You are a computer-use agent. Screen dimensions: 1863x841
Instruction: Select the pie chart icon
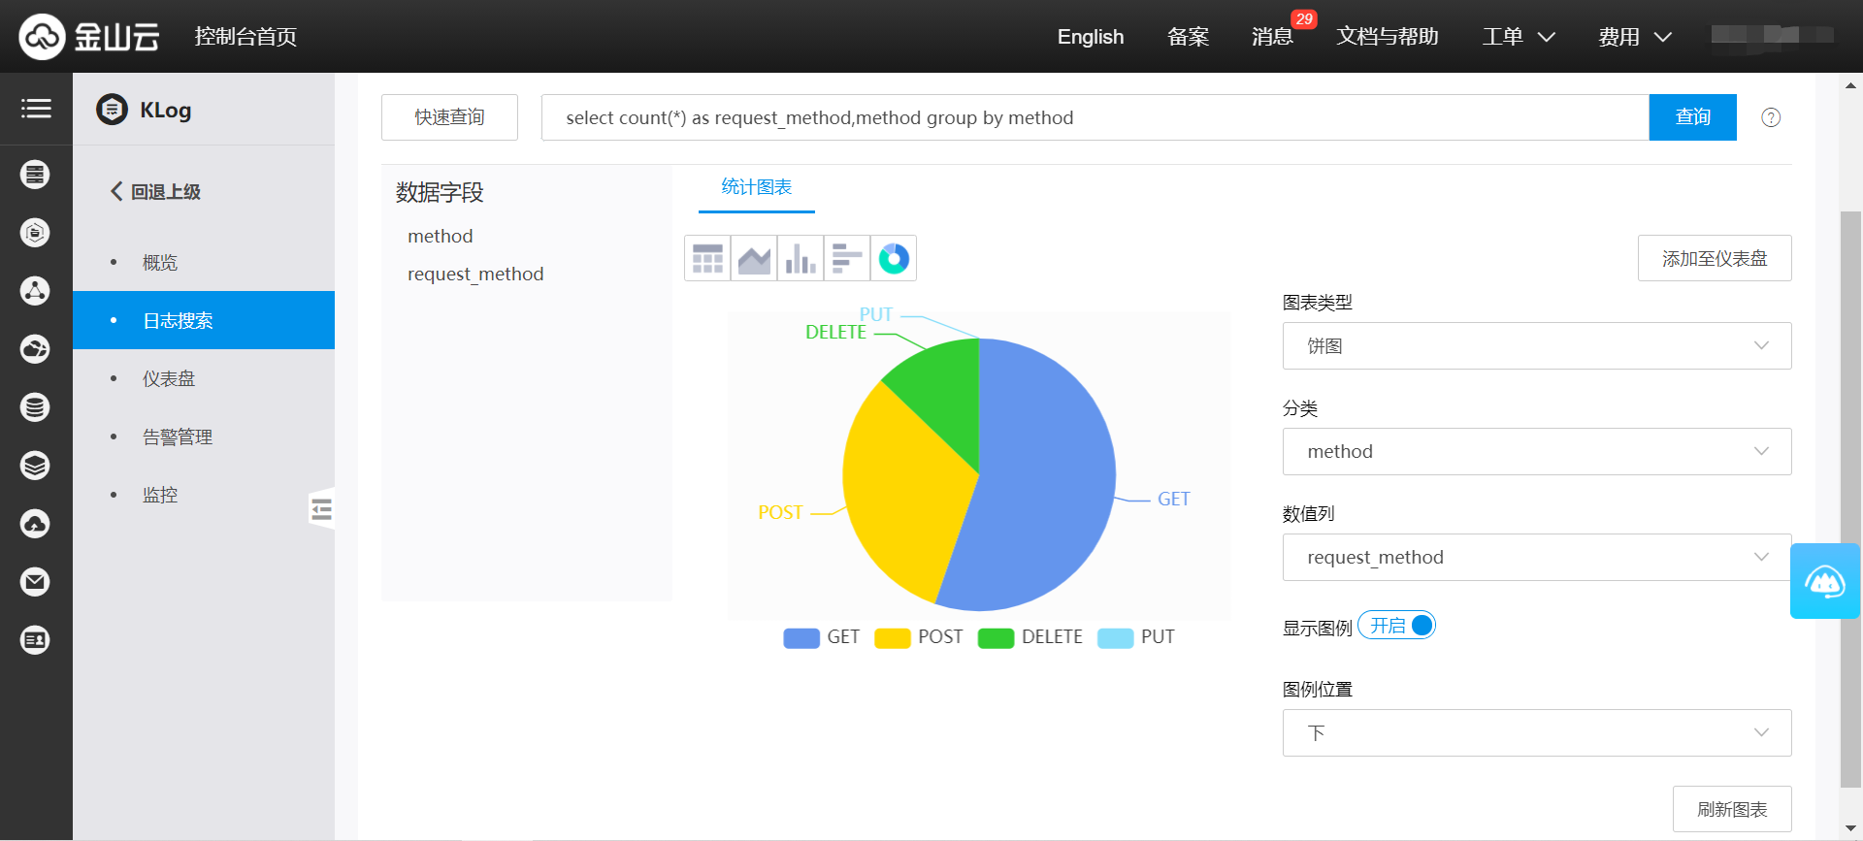pyautogui.click(x=894, y=259)
